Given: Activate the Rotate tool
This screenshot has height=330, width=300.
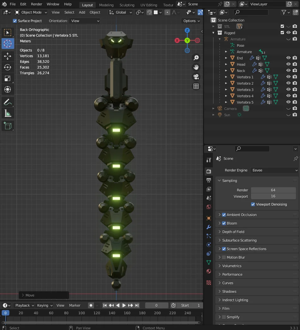Looking at the screenshot, I should [8, 67].
